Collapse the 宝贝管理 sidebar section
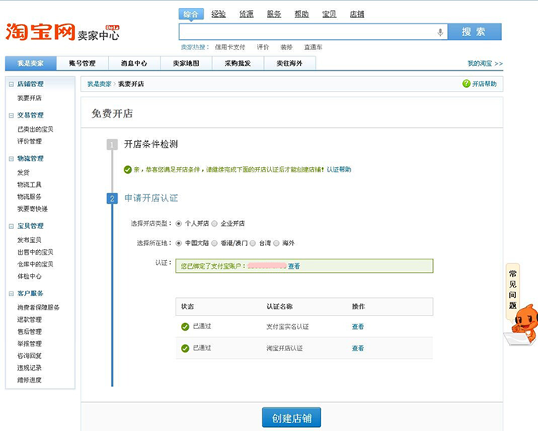This screenshot has width=538, height=431. tap(11, 226)
